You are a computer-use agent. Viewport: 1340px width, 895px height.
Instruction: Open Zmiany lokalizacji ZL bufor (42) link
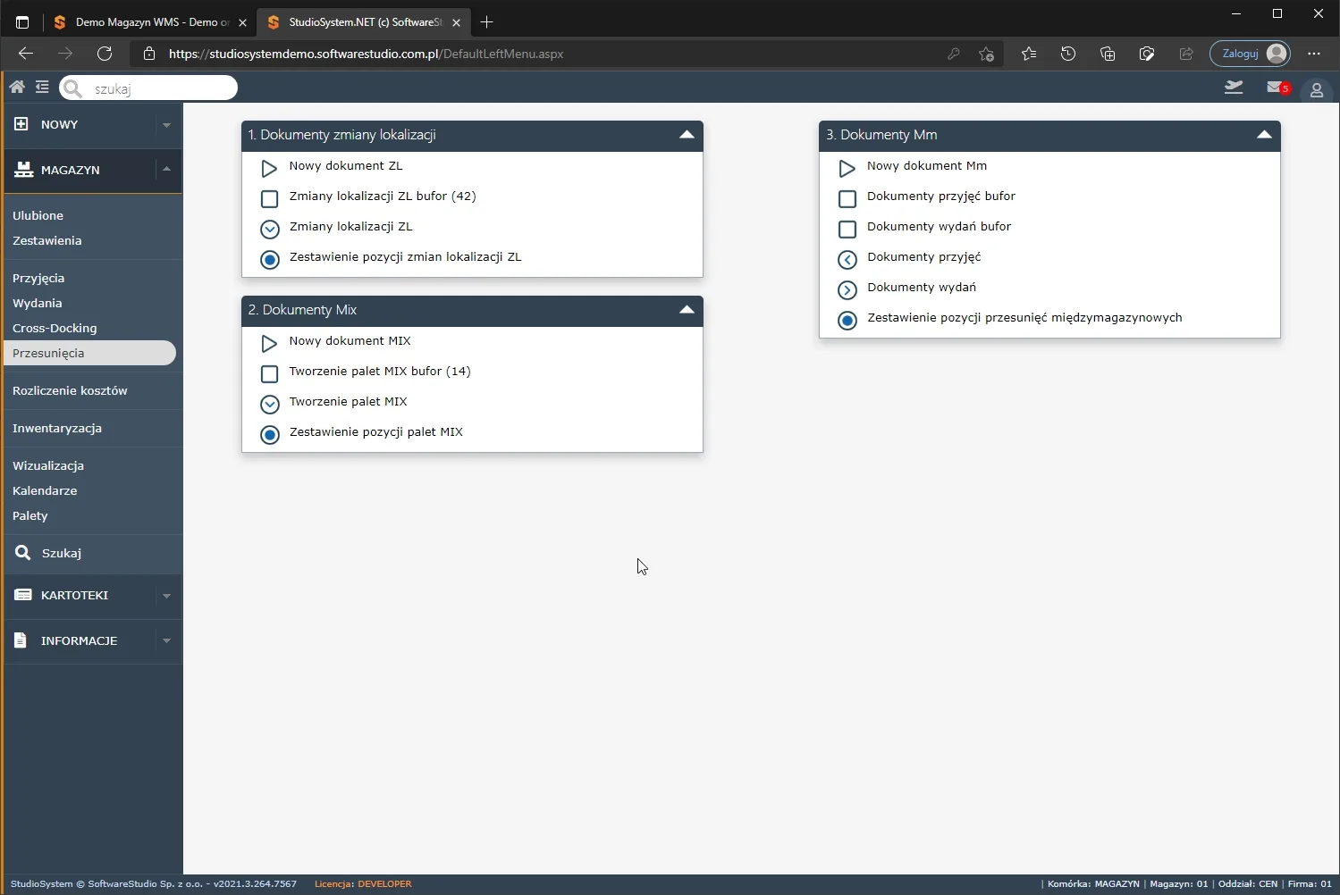coord(383,196)
